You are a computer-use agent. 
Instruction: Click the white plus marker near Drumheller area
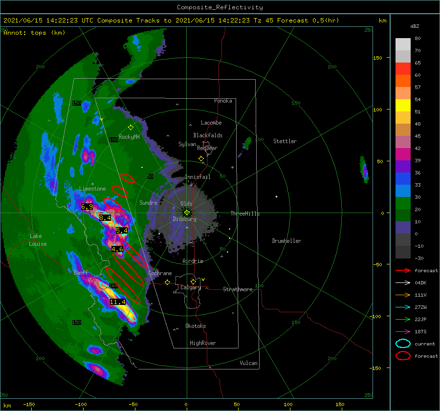[x=276, y=196]
